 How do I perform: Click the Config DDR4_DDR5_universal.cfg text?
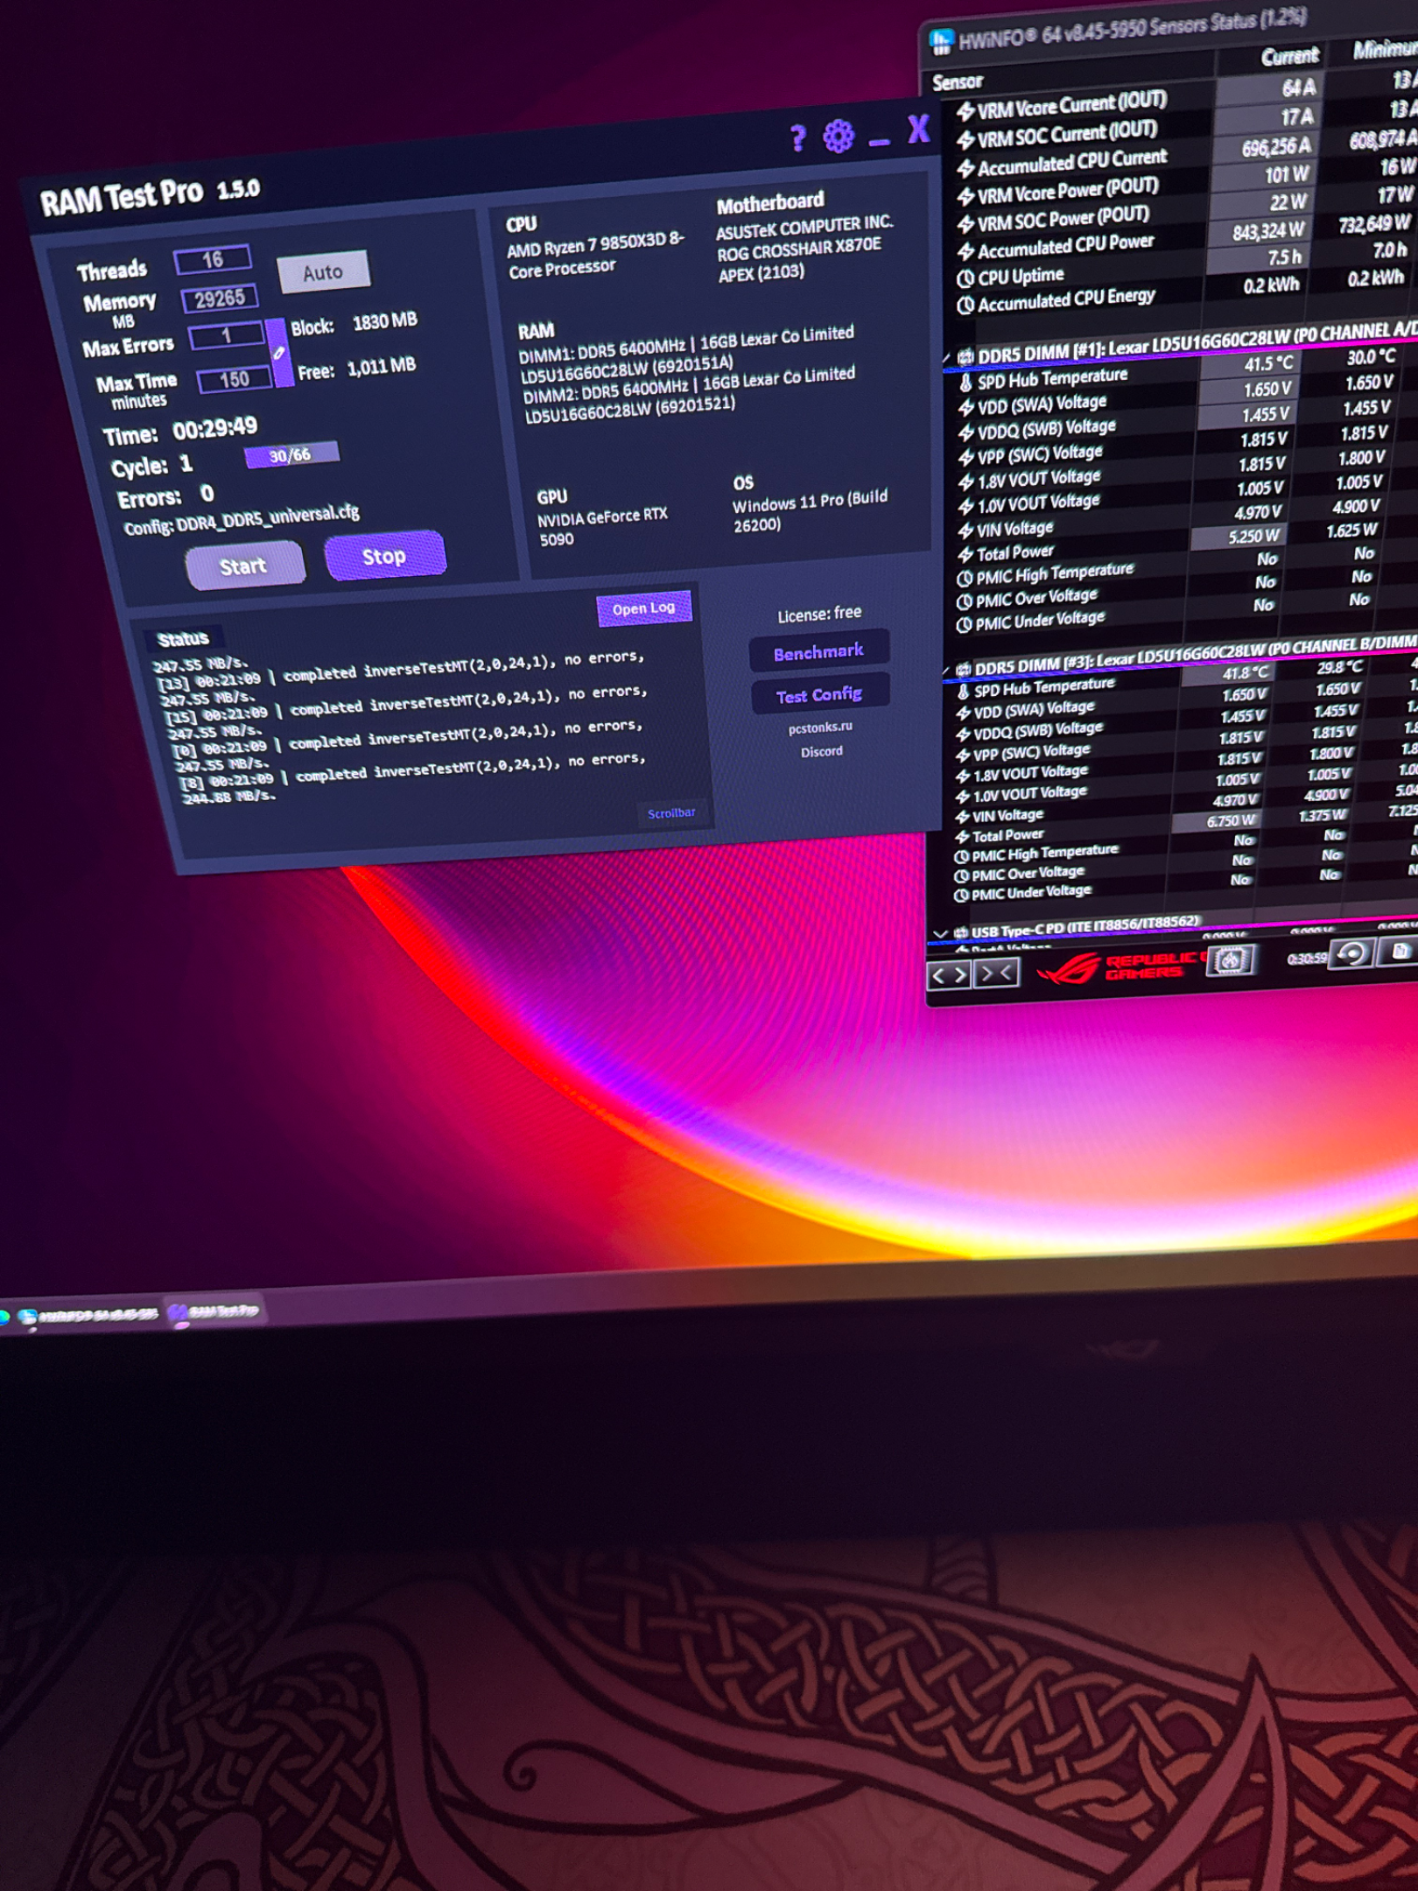coord(242,521)
